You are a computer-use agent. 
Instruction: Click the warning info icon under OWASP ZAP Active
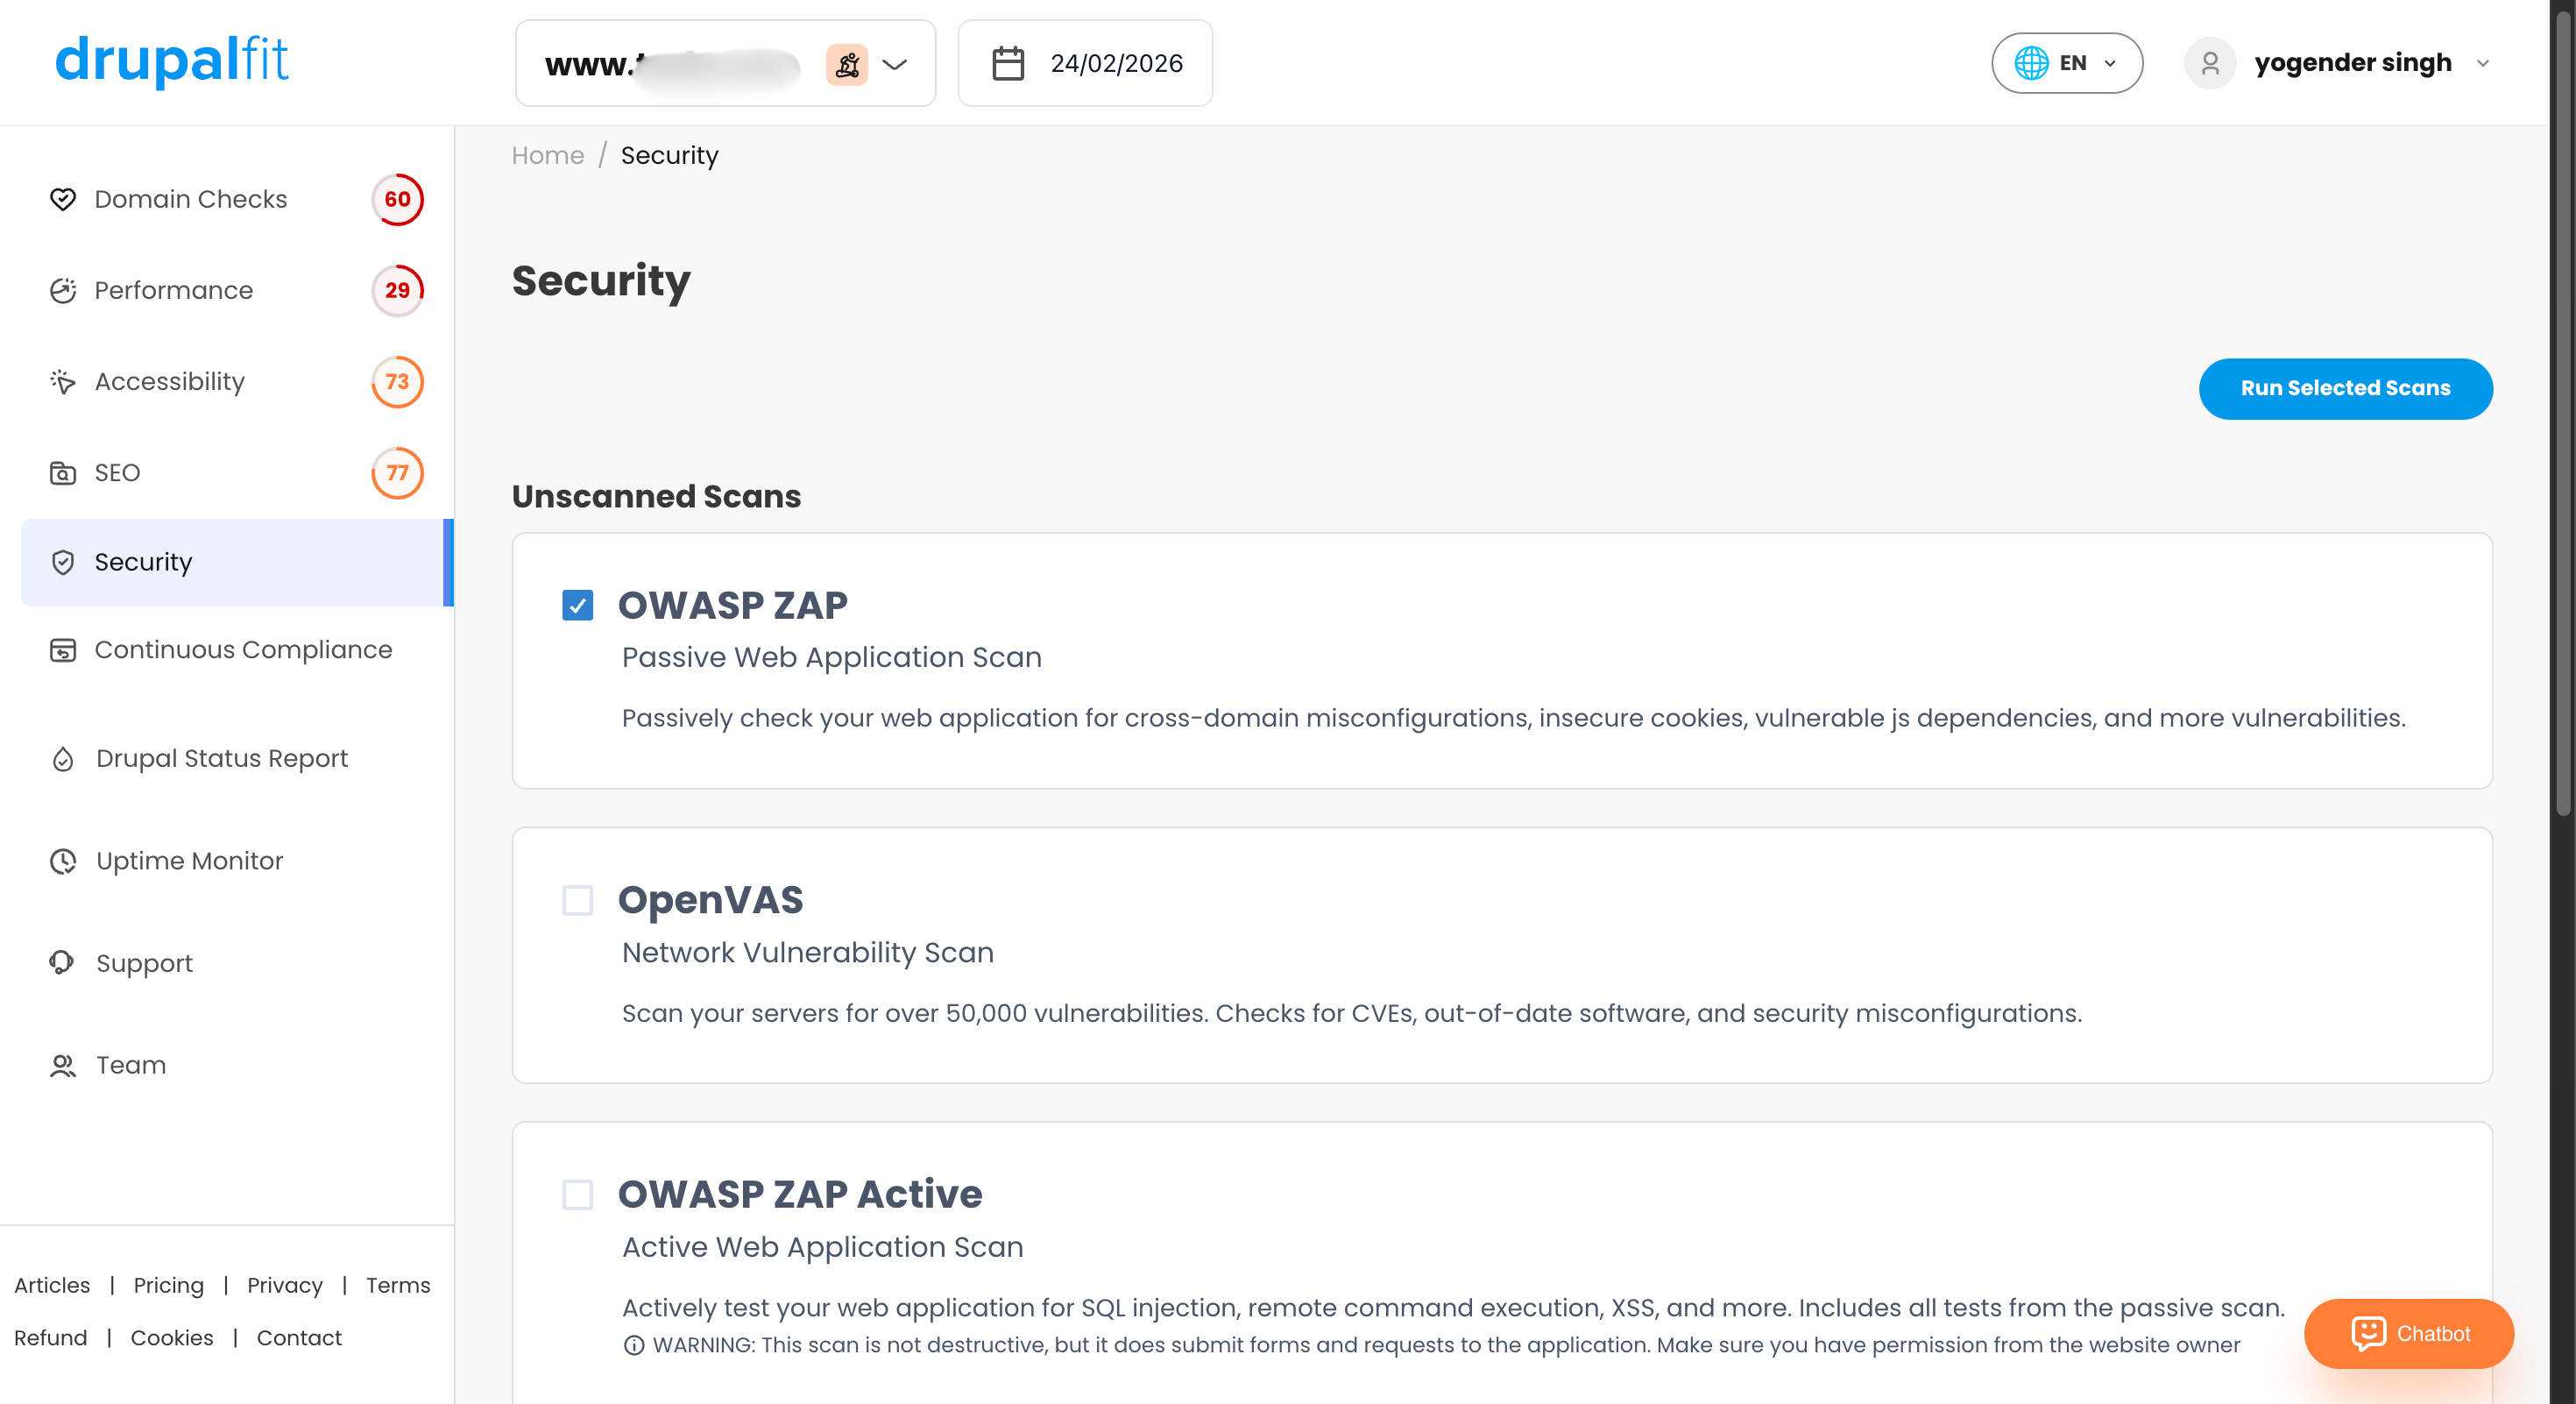click(x=634, y=1345)
